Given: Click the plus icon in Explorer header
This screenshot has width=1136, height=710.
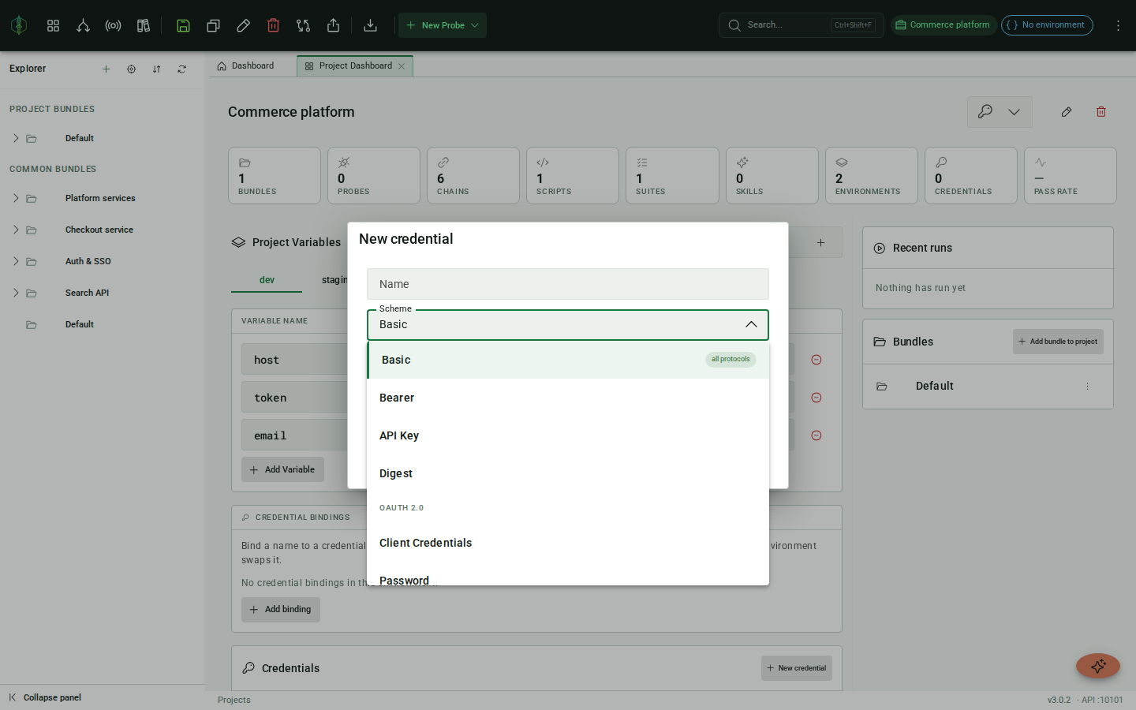Looking at the screenshot, I should point(106,69).
